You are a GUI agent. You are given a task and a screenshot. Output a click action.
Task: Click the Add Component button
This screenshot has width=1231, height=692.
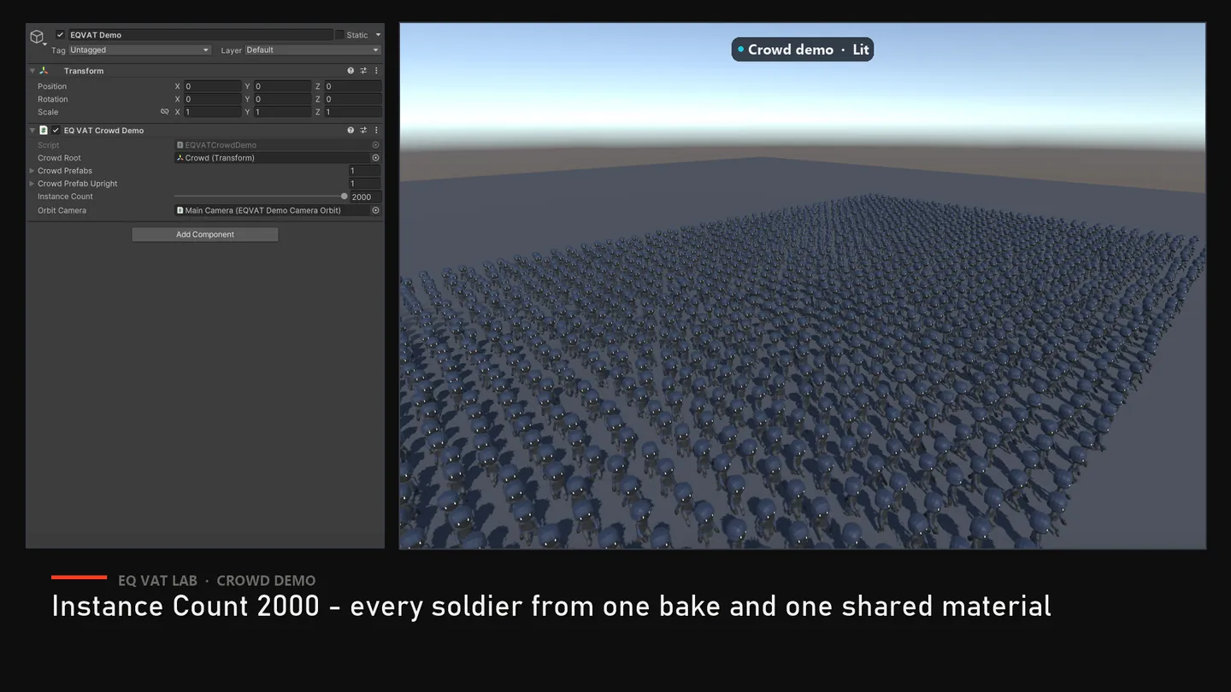205,234
